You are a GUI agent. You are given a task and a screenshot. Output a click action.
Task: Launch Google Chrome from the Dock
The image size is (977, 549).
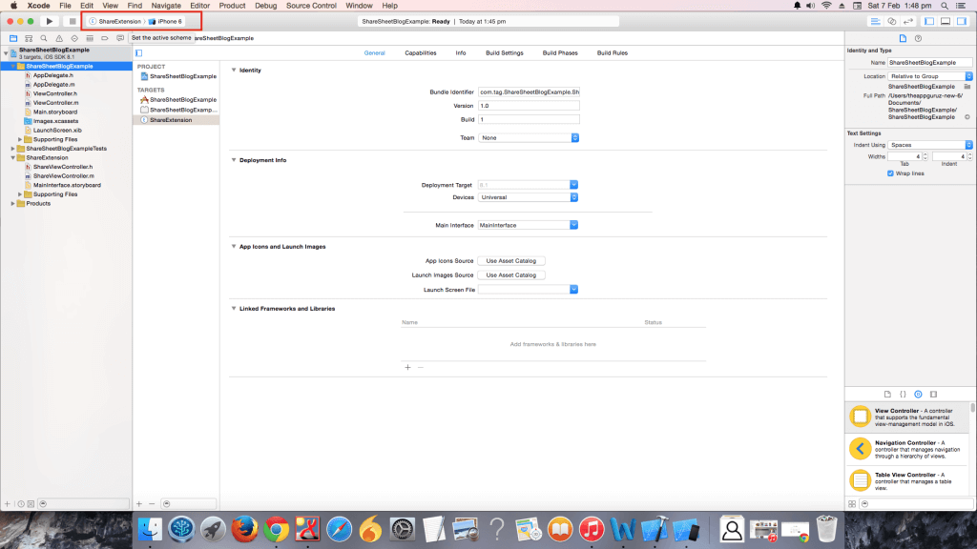[x=276, y=530]
